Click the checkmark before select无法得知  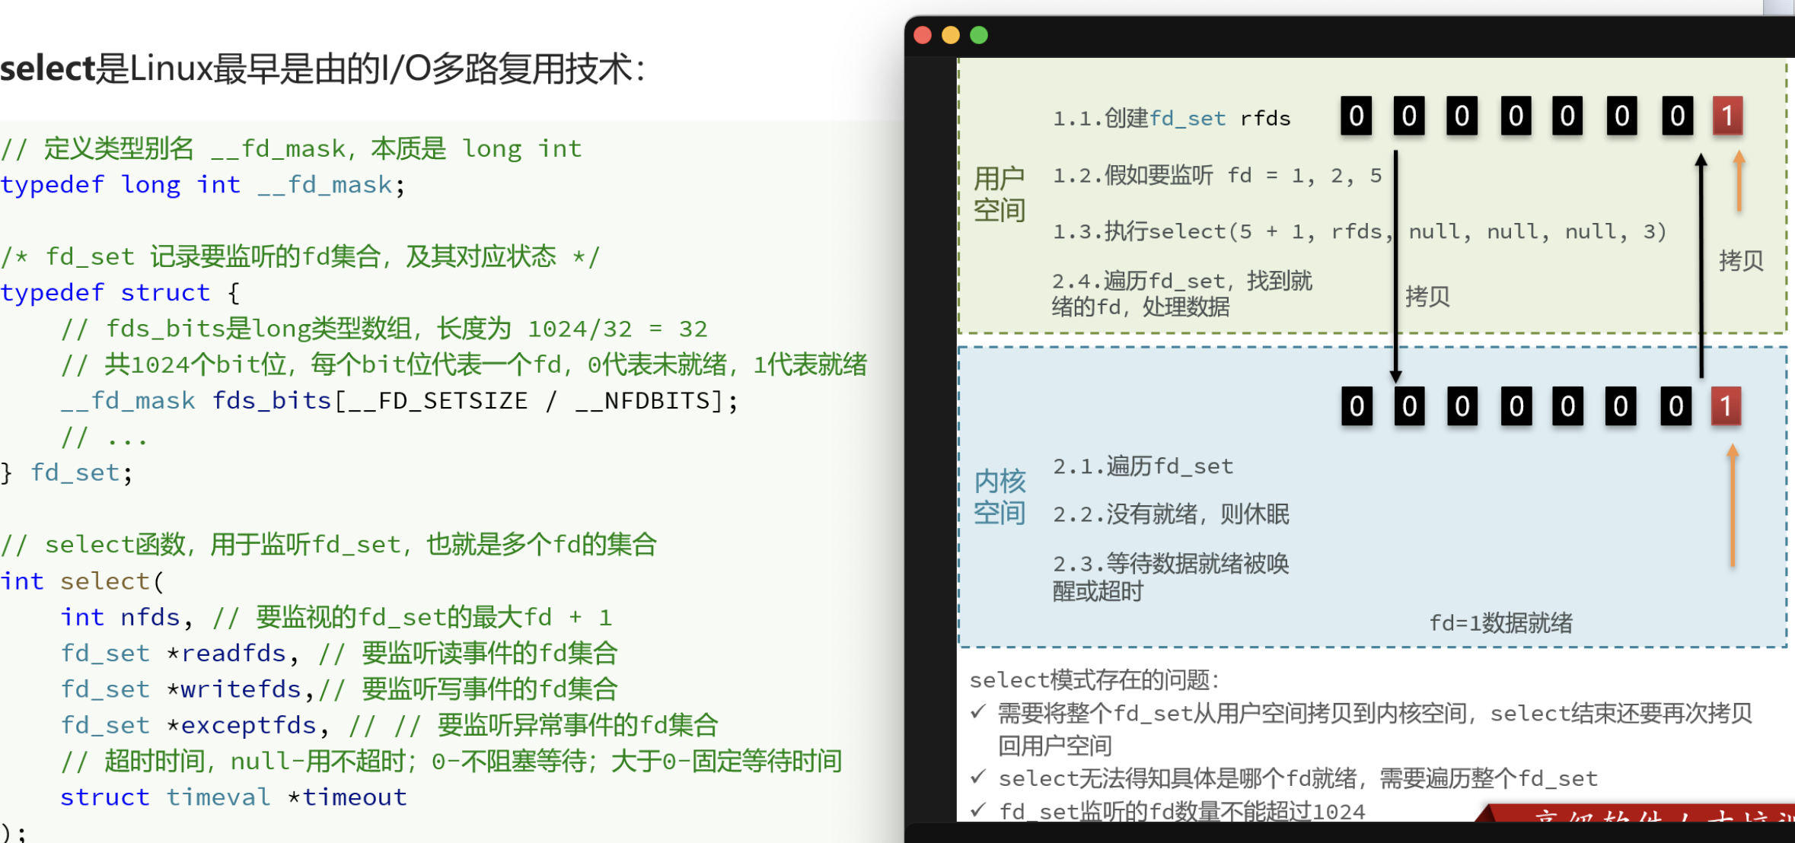tap(979, 777)
